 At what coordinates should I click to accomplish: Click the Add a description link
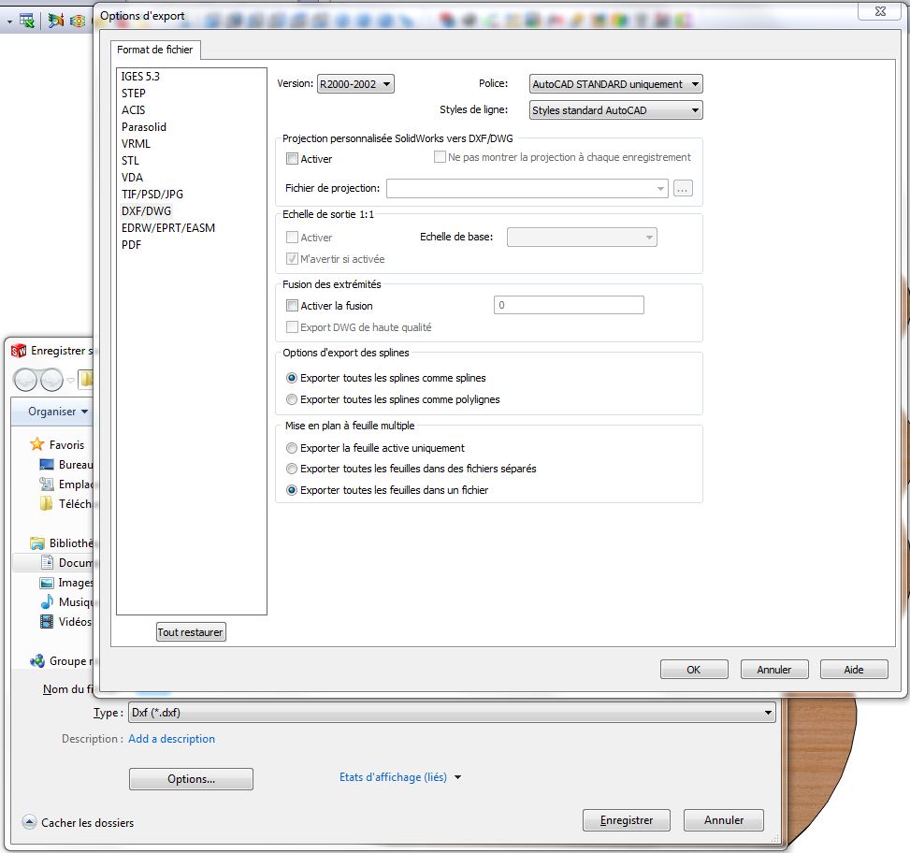coord(172,739)
